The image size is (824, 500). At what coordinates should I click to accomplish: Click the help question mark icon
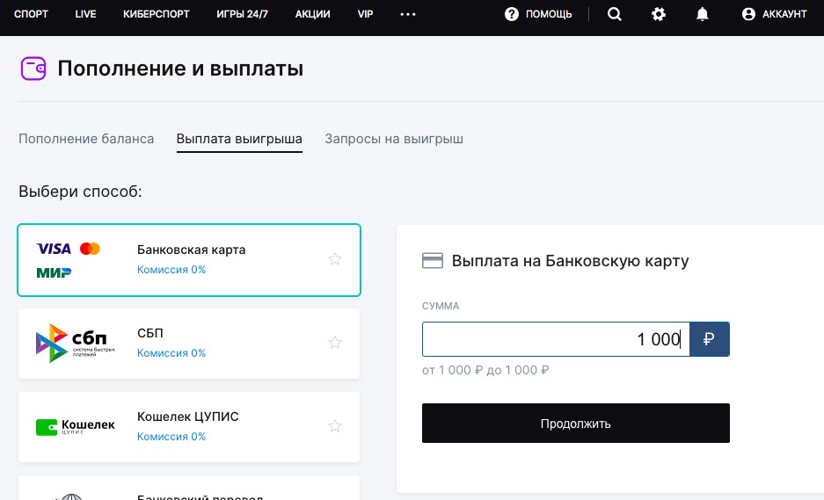[x=511, y=14]
